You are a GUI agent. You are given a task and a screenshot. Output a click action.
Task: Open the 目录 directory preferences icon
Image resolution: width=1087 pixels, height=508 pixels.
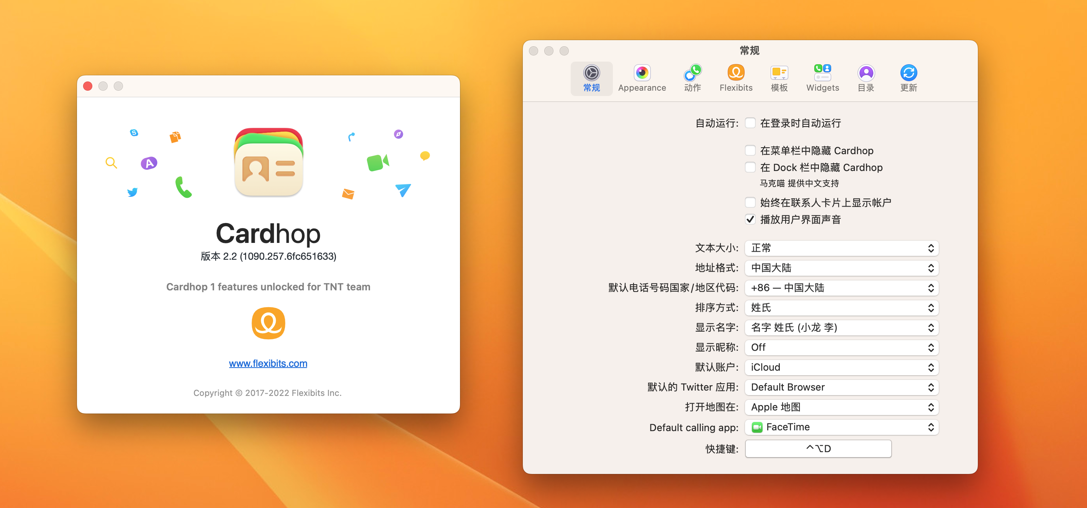(866, 73)
